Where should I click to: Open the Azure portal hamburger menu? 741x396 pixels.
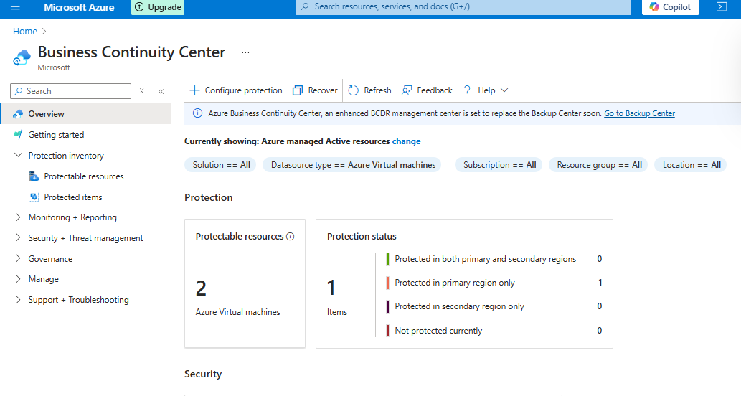coord(15,7)
